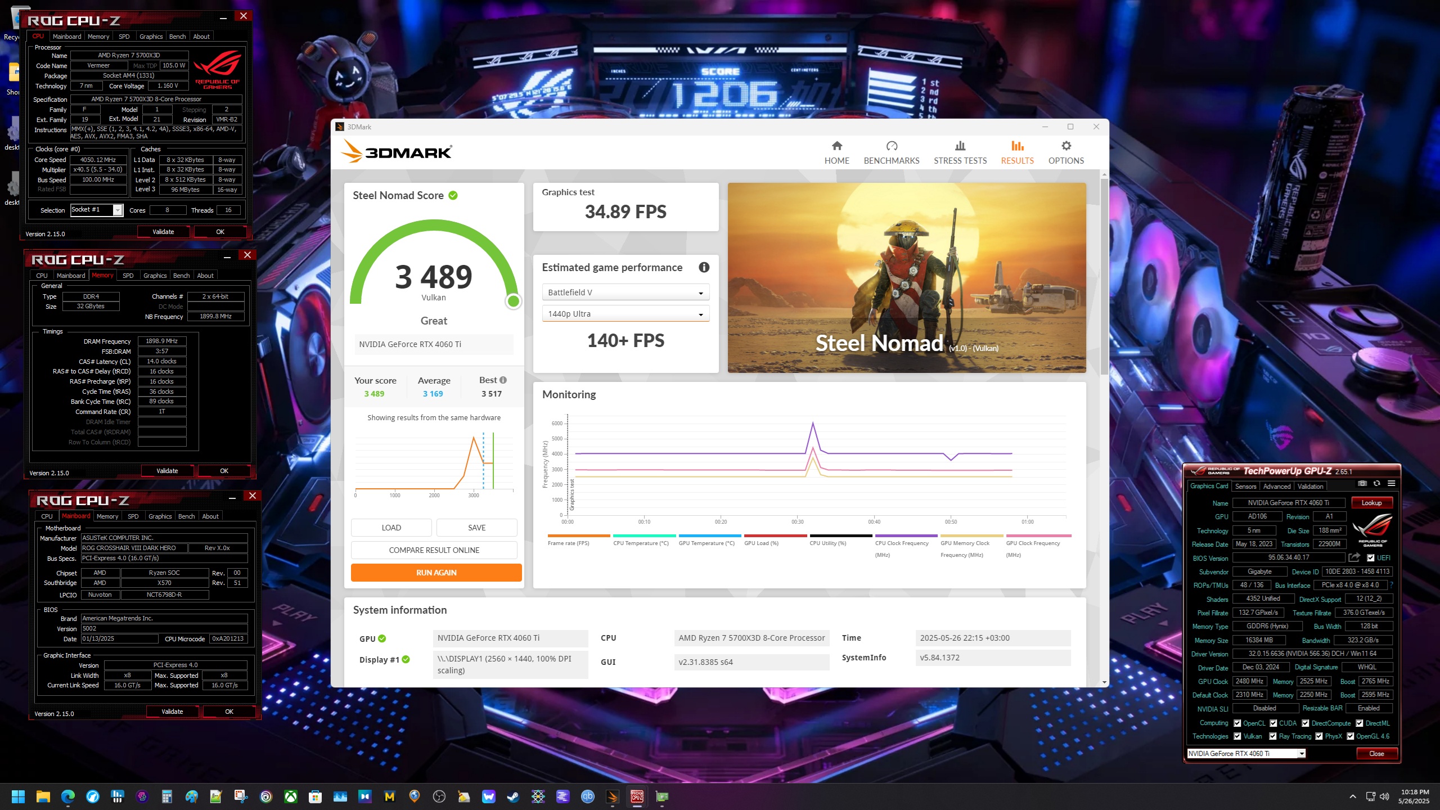Click the RUN AGAIN button
Viewport: 1440px width, 810px height.
(x=436, y=573)
